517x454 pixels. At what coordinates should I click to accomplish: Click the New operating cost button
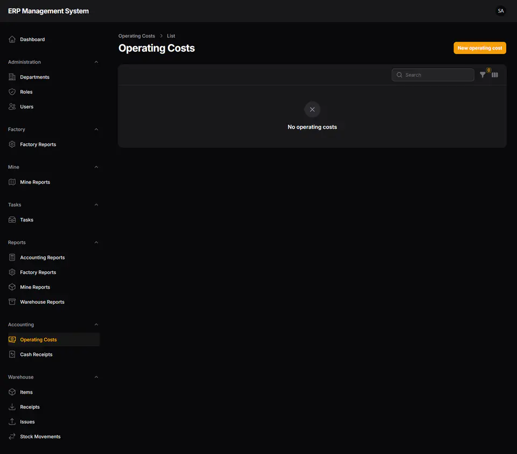[480, 48]
